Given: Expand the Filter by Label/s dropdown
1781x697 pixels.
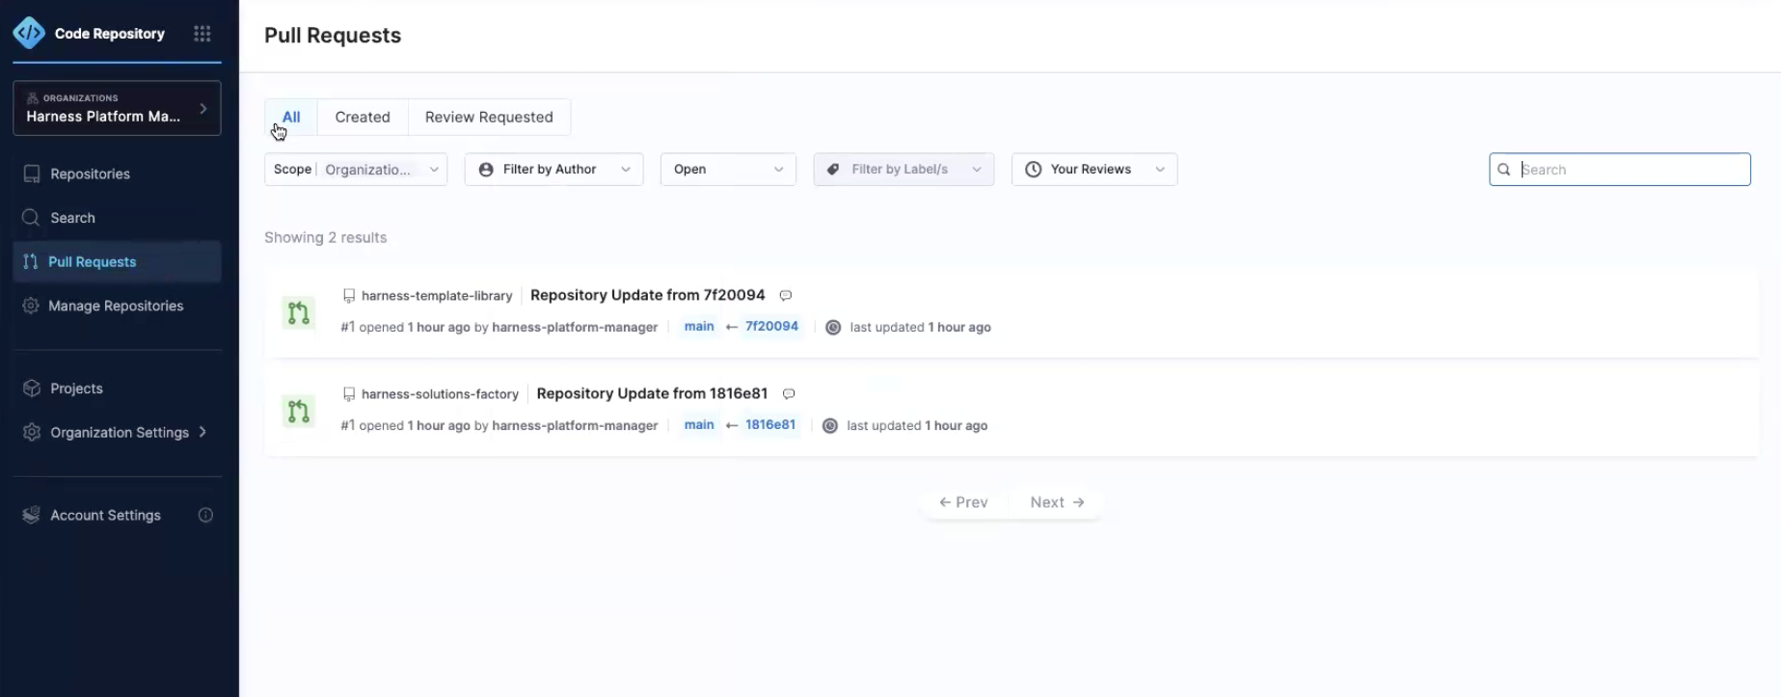Looking at the screenshot, I should pos(904,170).
